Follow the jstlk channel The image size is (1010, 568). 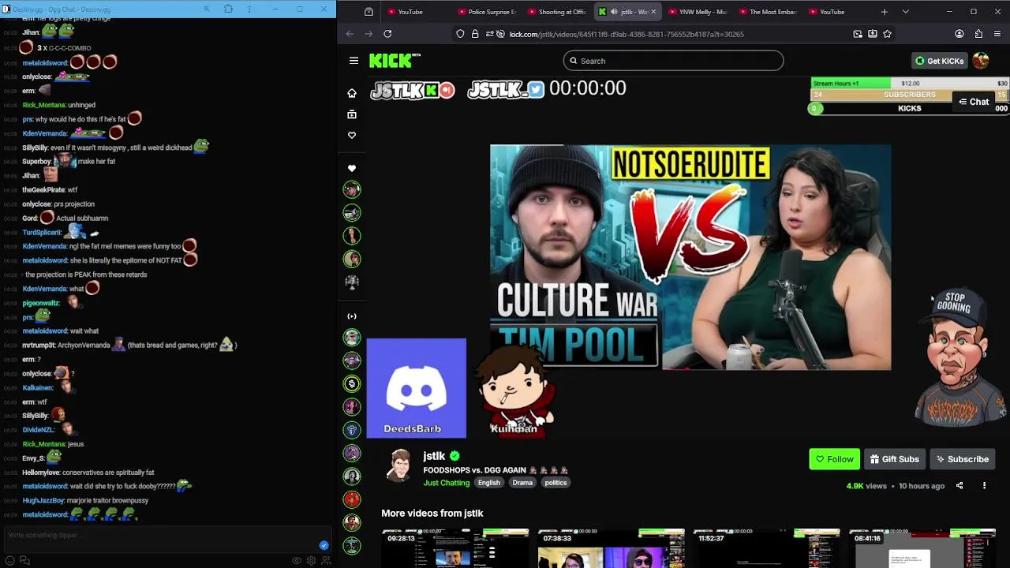point(834,459)
